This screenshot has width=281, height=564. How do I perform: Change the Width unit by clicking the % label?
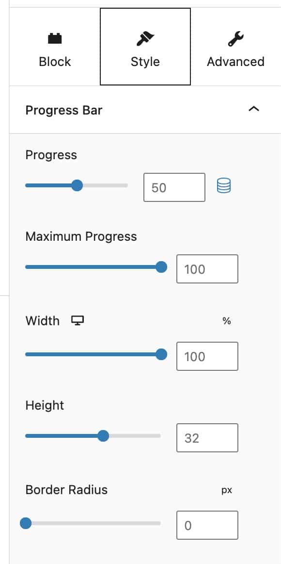(x=226, y=321)
